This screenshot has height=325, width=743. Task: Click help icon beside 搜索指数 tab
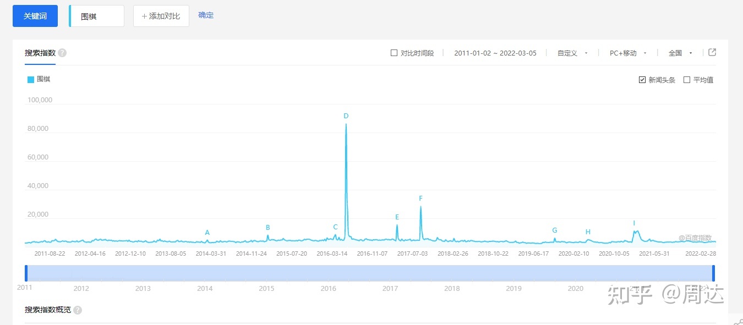(x=62, y=53)
